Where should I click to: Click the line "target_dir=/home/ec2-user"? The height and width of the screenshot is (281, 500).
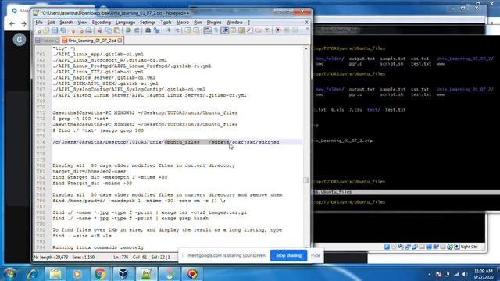coord(89,172)
